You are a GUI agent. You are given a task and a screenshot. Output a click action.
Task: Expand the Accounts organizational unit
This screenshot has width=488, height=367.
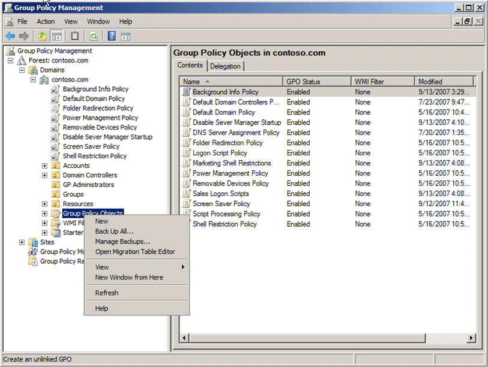[x=44, y=166]
